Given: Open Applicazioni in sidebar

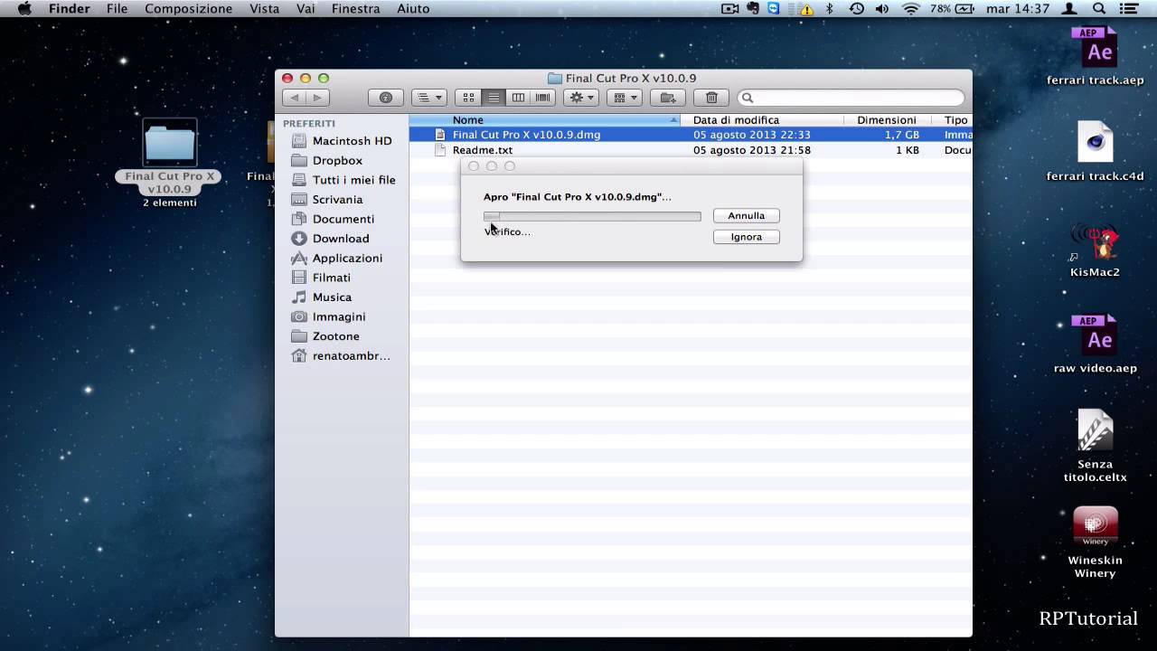Looking at the screenshot, I should click(337, 258).
